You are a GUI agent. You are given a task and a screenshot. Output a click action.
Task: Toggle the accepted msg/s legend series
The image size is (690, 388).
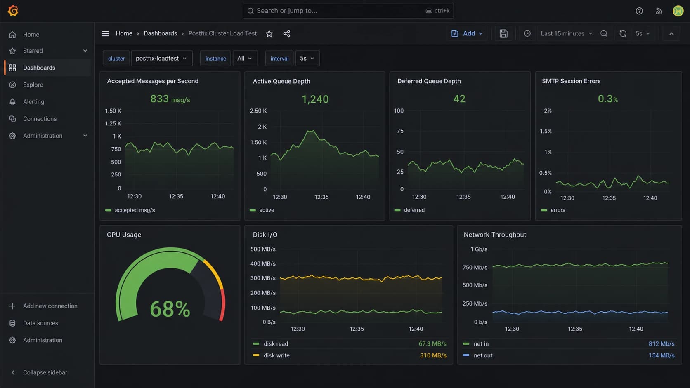pos(130,210)
